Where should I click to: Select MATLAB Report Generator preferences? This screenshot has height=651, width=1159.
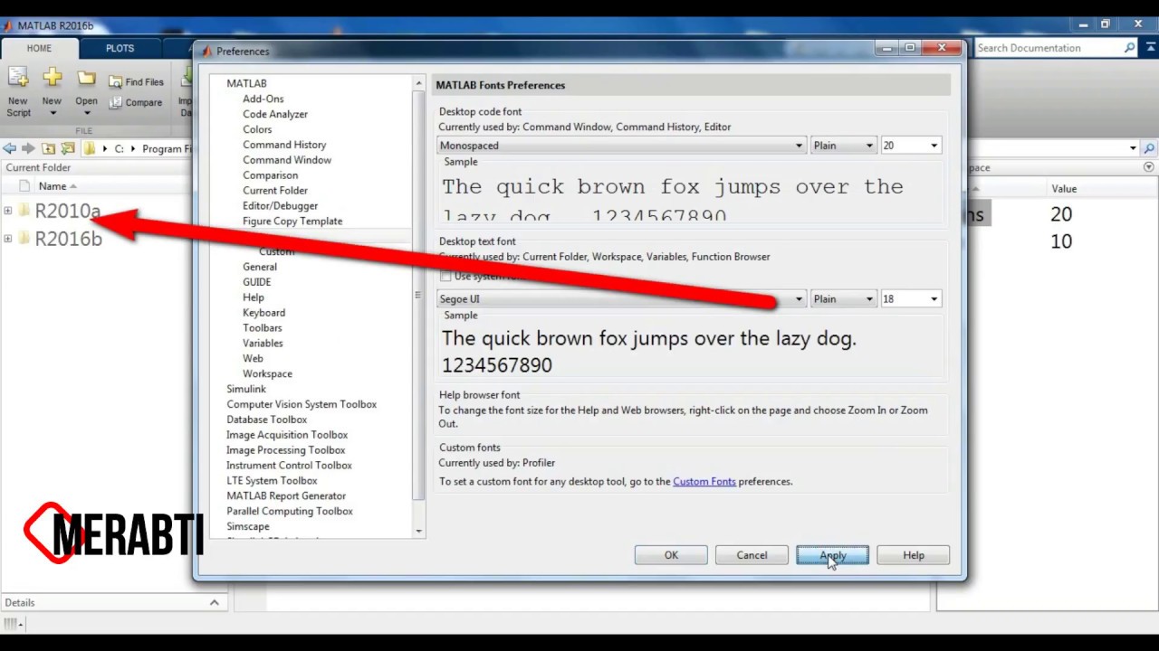click(286, 496)
